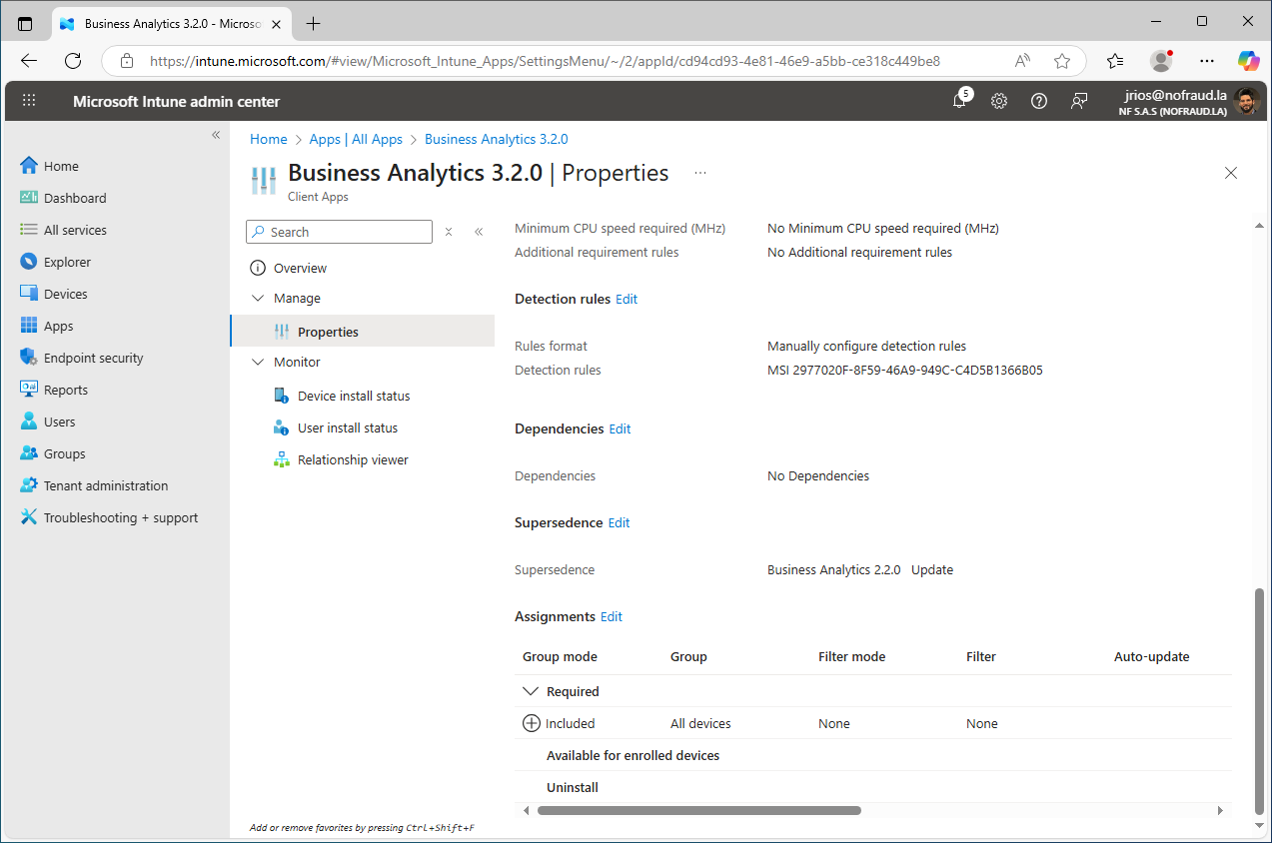The image size is (1272, 843).
Task: Edit the Supersedence section
Action: [620, 522]
